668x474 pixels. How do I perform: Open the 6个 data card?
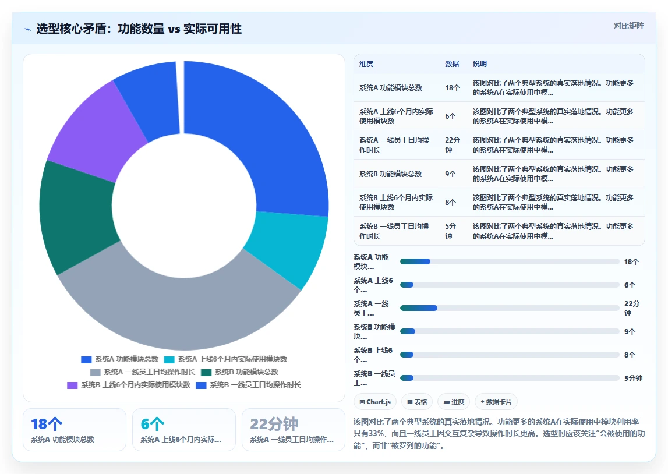184,430
